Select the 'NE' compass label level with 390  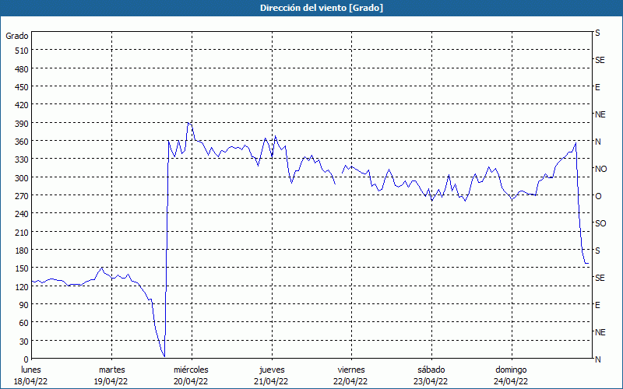coord(600,114)
